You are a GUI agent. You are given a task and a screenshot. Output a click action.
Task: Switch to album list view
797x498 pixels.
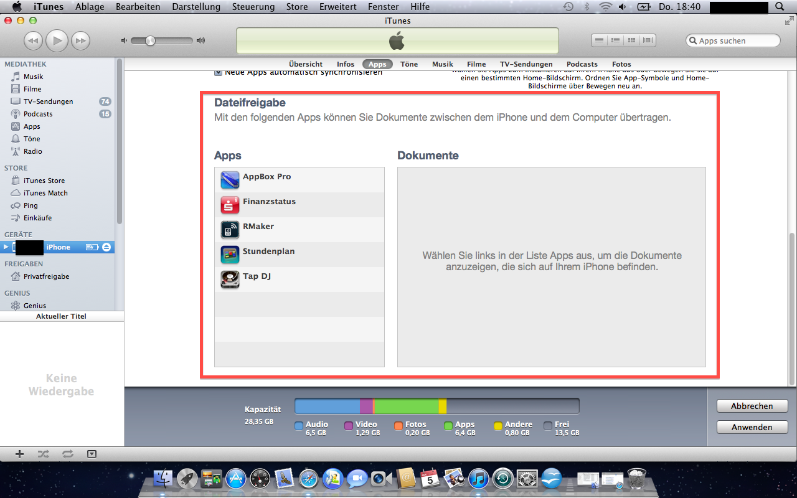615,40
